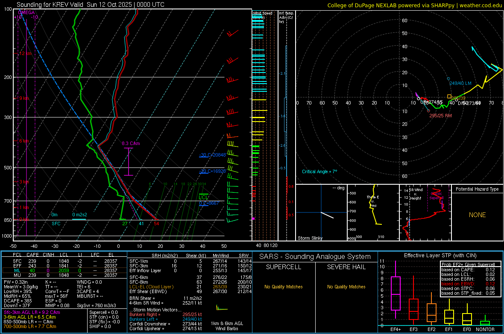This screenshot has height=334, width=504.
Task: Click the 'Theta-E v. Pres' inset label
Action: click(x=373, y=201)
